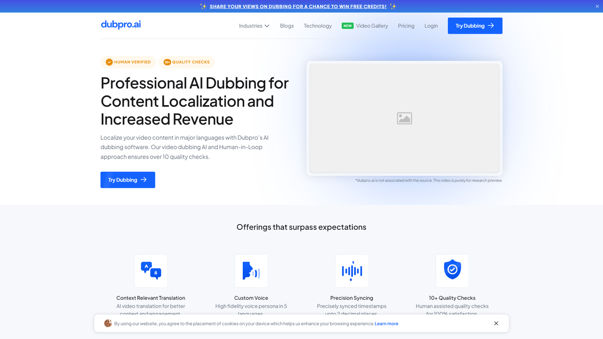This screenshot has width=603, height=339.
Task: Click the video preview placeholder image
Action: pos(404,118)
